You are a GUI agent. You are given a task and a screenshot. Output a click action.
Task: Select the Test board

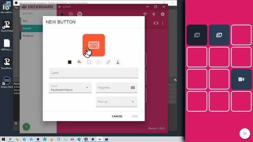pos(32,21)
